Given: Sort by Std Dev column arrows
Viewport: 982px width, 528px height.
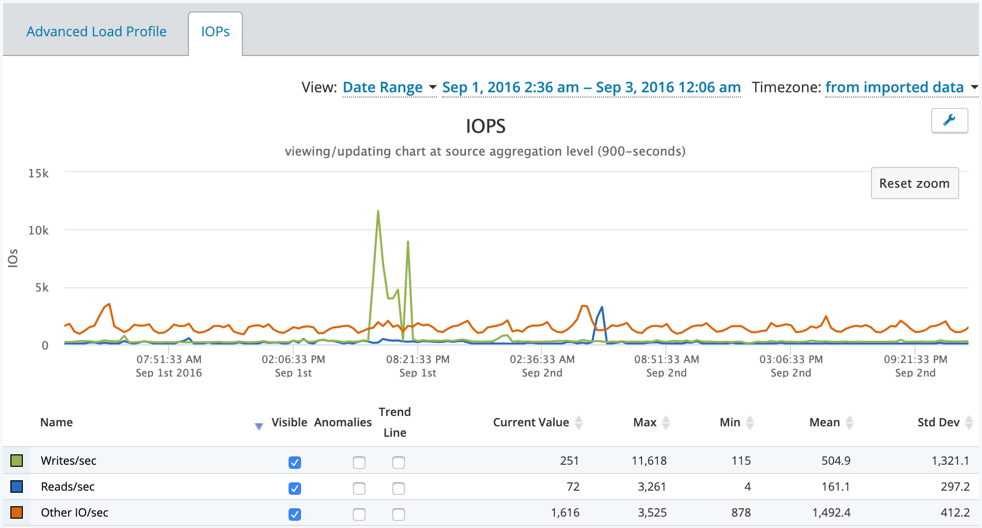Looking at the screenshot, I should click(x=969, y=423).
